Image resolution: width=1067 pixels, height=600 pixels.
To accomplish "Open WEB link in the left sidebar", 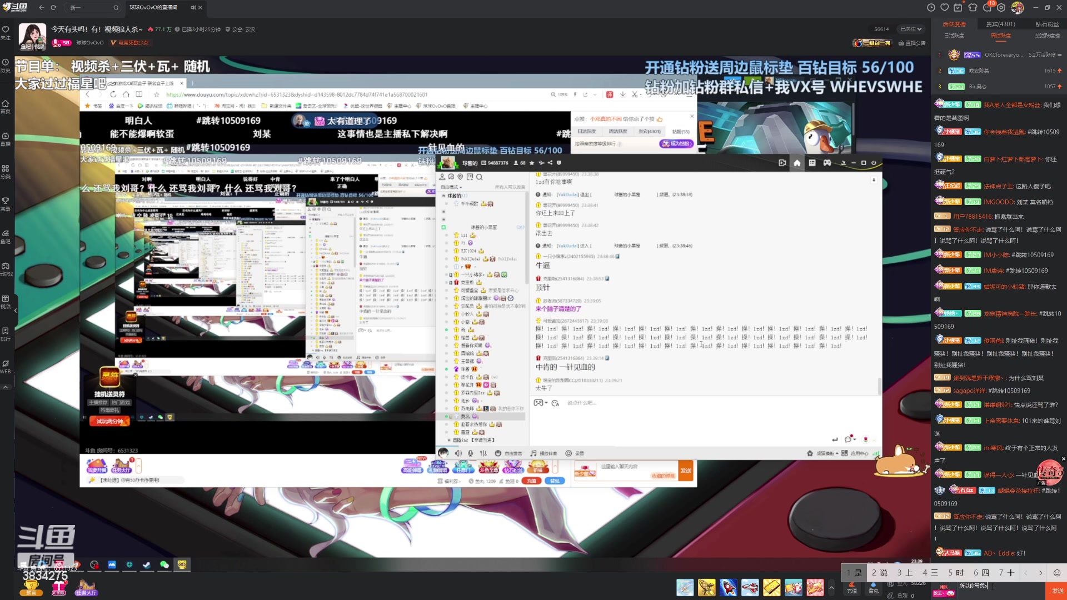I will tap(6, 367).
